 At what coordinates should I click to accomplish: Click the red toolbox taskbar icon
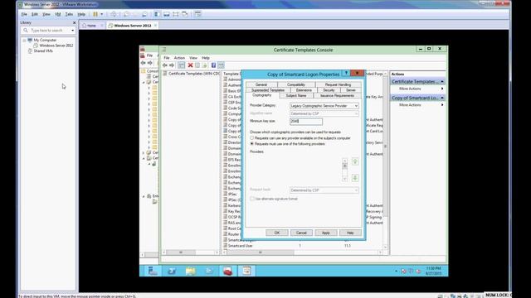point(227,271)
